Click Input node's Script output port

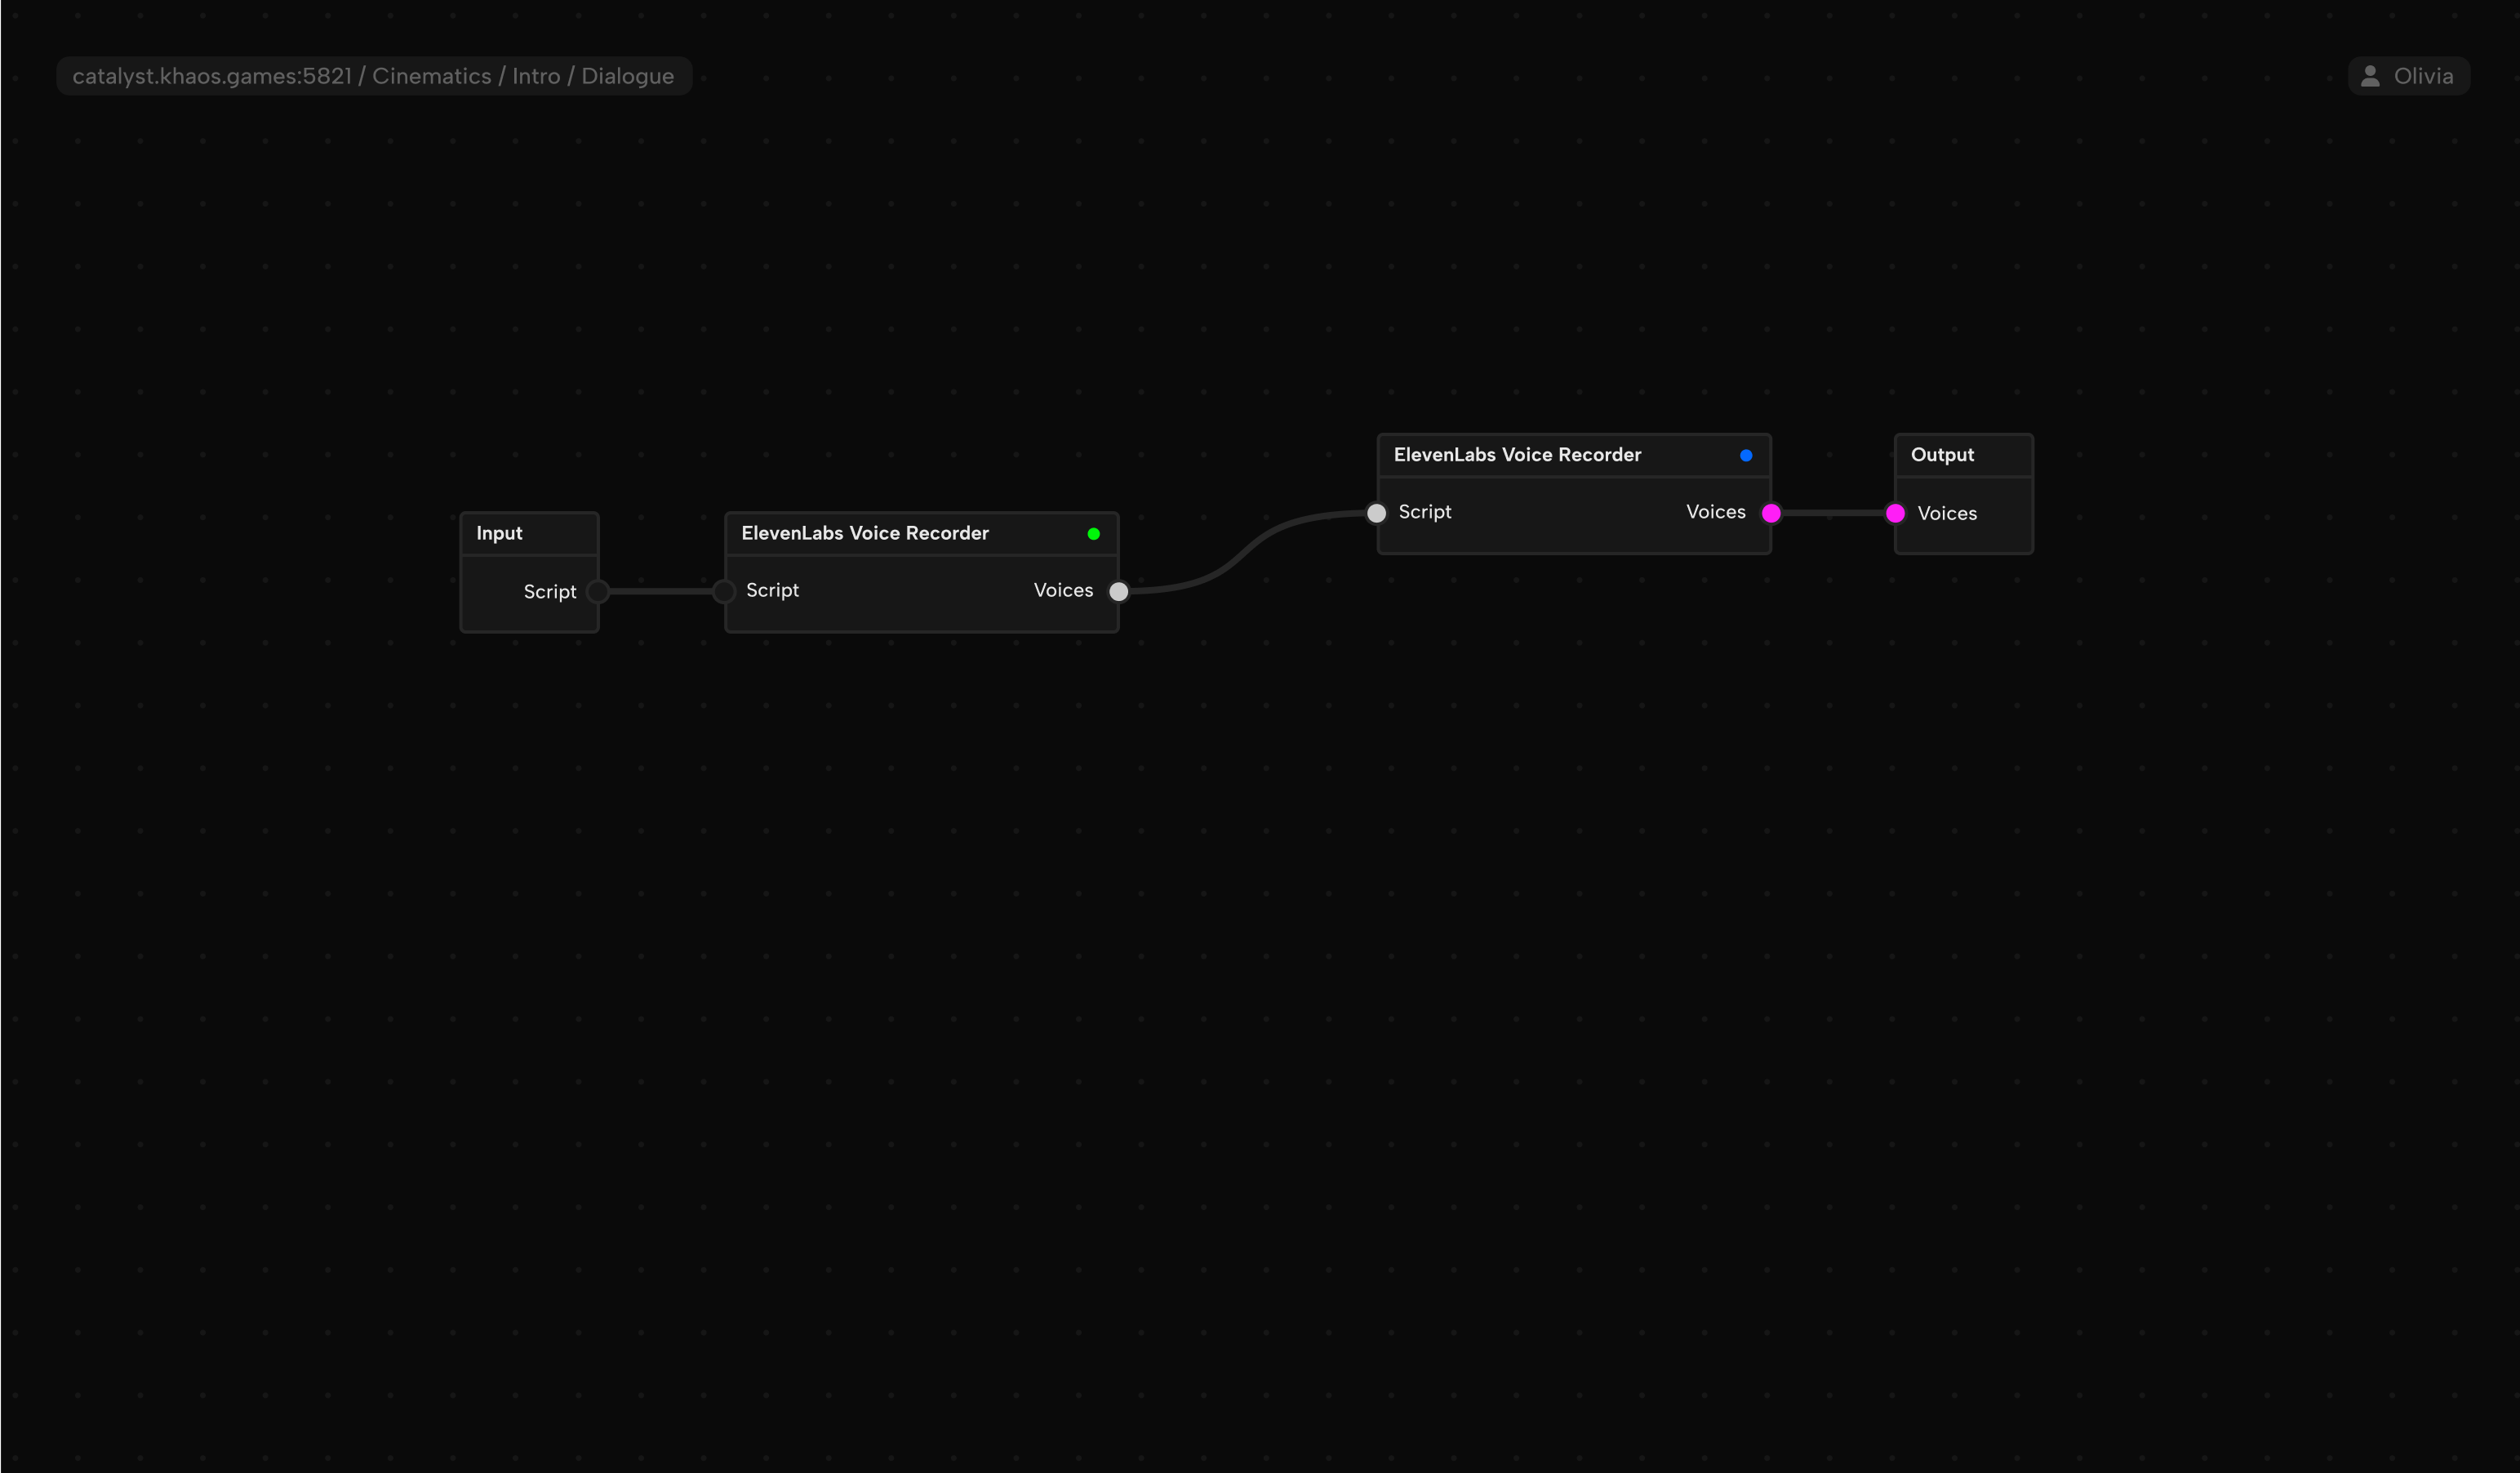[x=597, y=591]
